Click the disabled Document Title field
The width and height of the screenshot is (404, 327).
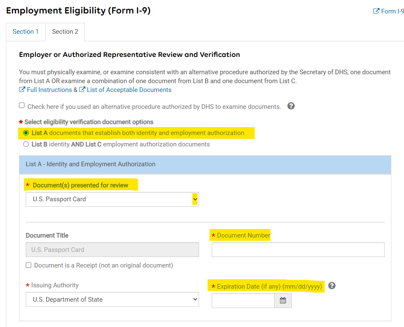click(112, 250)
